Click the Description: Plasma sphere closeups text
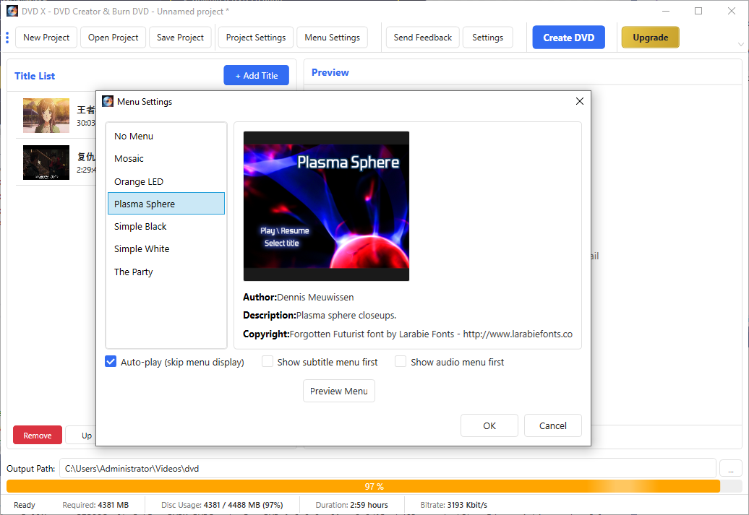 pyautogui.click(x=320, y=315)
